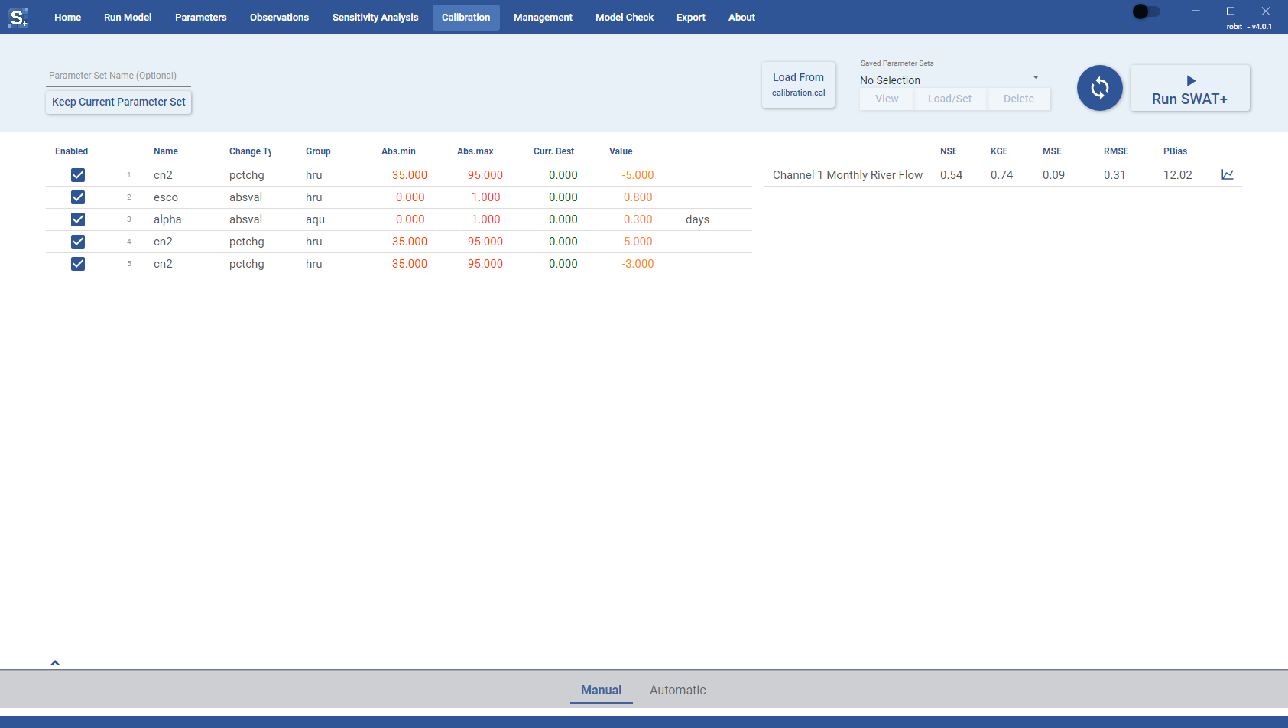Click Load From calibration.cal button

[x=798, y=85]
